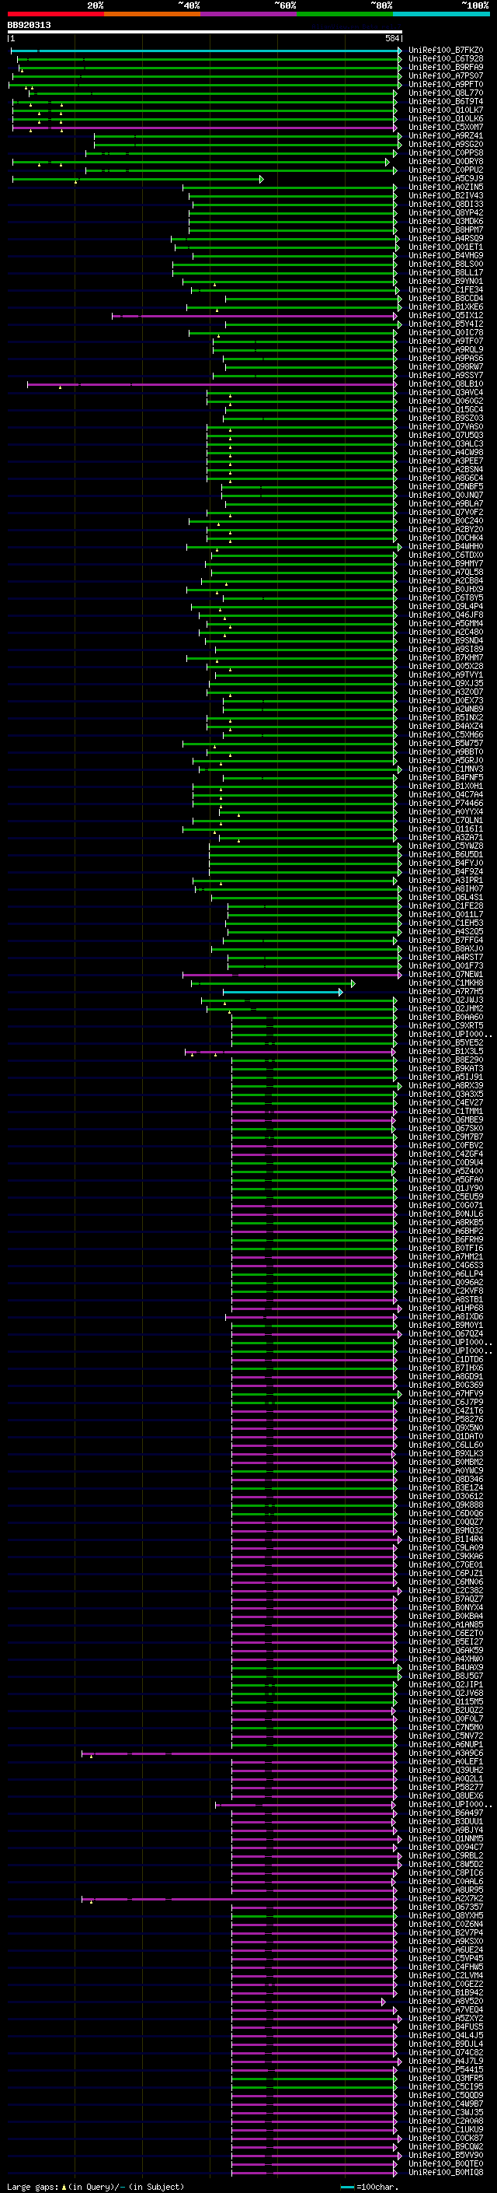This screenshot has width=497, height=2193.
Task: Select UniRef100_Q8L770 entry
Action: coord(446,93)
